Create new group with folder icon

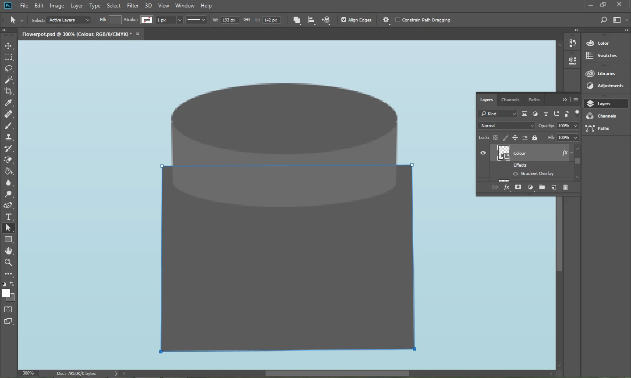pos(542,187)
